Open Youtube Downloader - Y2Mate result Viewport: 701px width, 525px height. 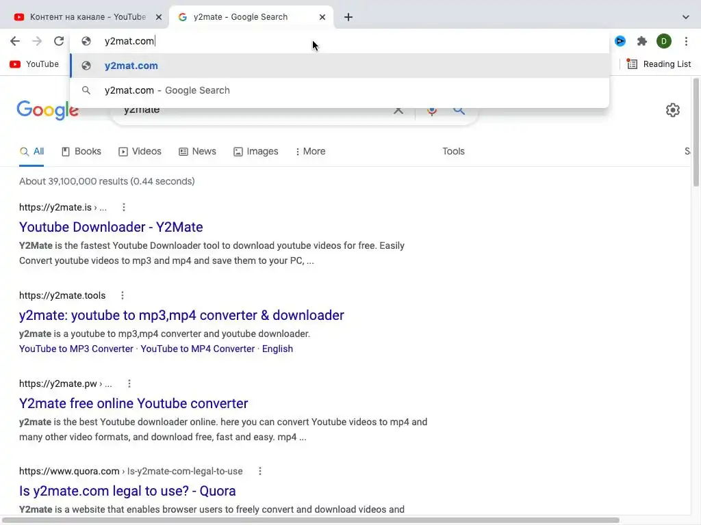pyautogui.click(x=111, y=227)
